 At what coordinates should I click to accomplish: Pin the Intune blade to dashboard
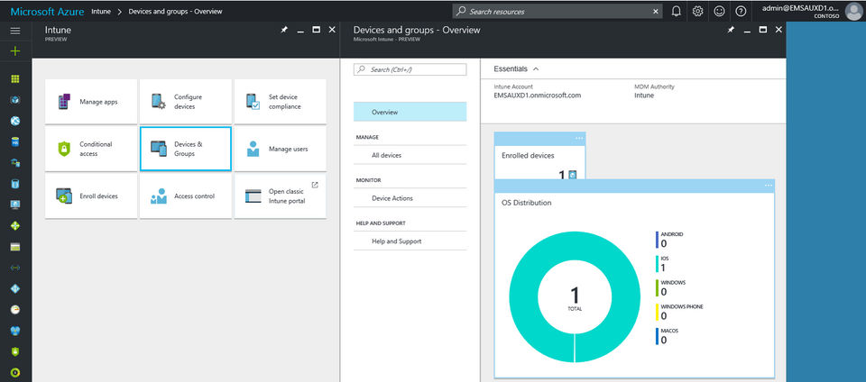point(284,30)
